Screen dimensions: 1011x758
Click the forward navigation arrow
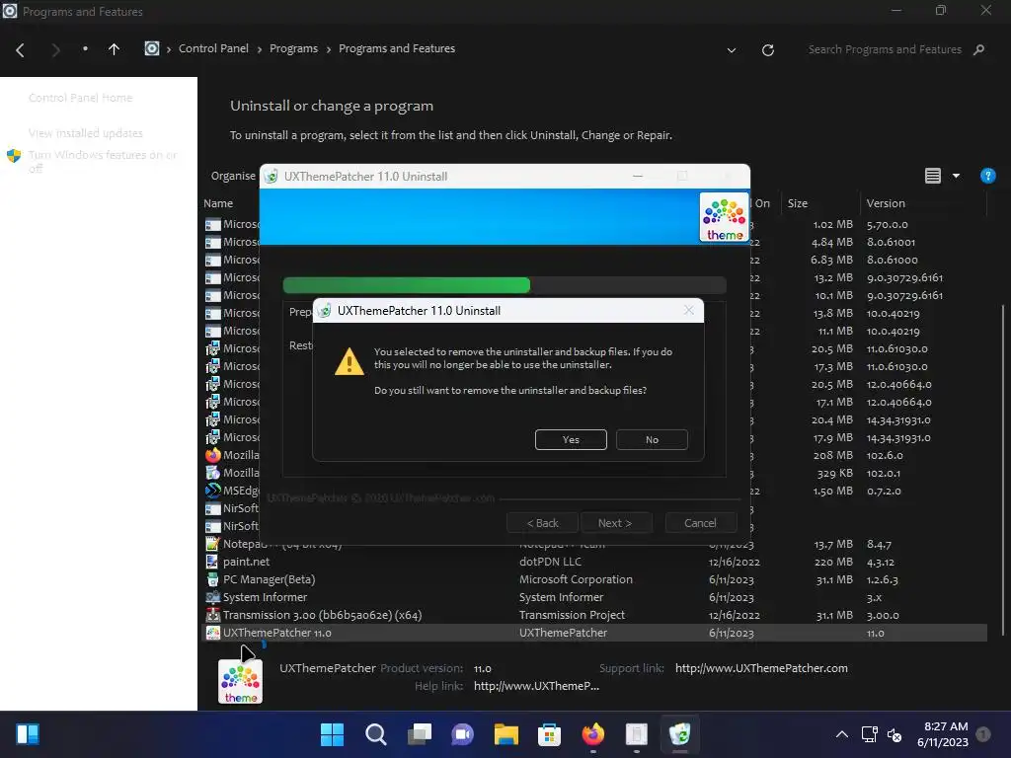click(x=55, y=49)
